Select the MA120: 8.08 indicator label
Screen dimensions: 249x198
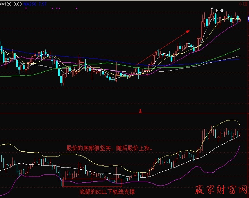(11, 3)
